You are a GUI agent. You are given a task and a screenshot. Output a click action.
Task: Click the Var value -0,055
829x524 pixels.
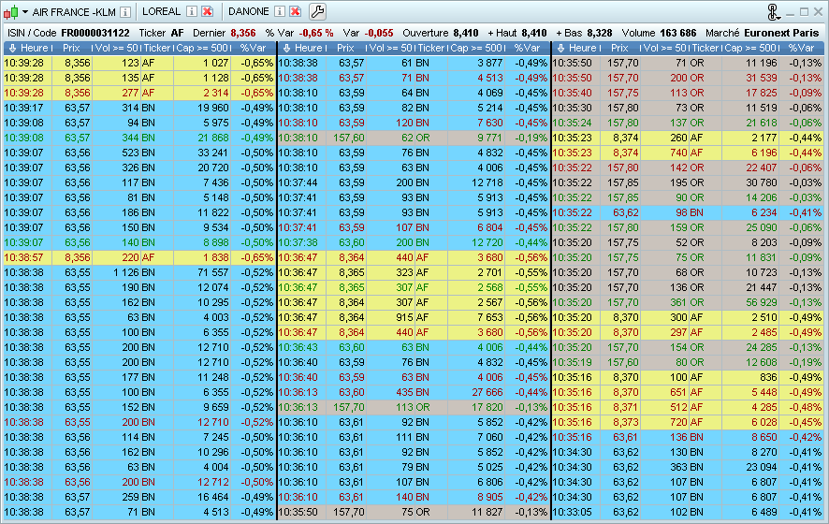point(379,33)
